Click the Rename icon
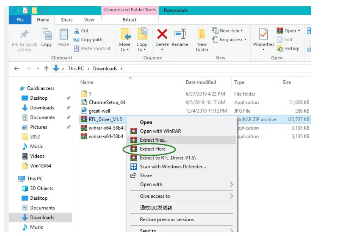 click(x=180, y=34)
